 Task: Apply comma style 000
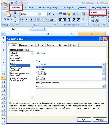[x=103, y=17]
